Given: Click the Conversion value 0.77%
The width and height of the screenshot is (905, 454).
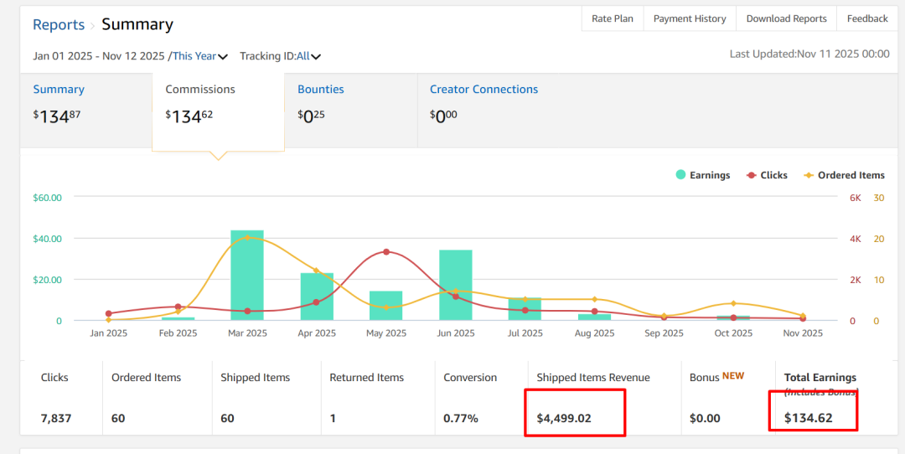Looking at the screenshot, I should click(461, 418).
